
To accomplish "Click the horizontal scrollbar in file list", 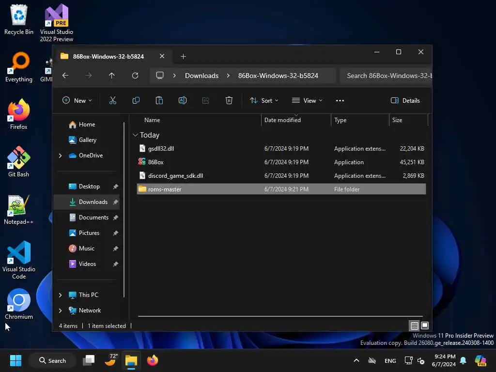I will 280,316.
